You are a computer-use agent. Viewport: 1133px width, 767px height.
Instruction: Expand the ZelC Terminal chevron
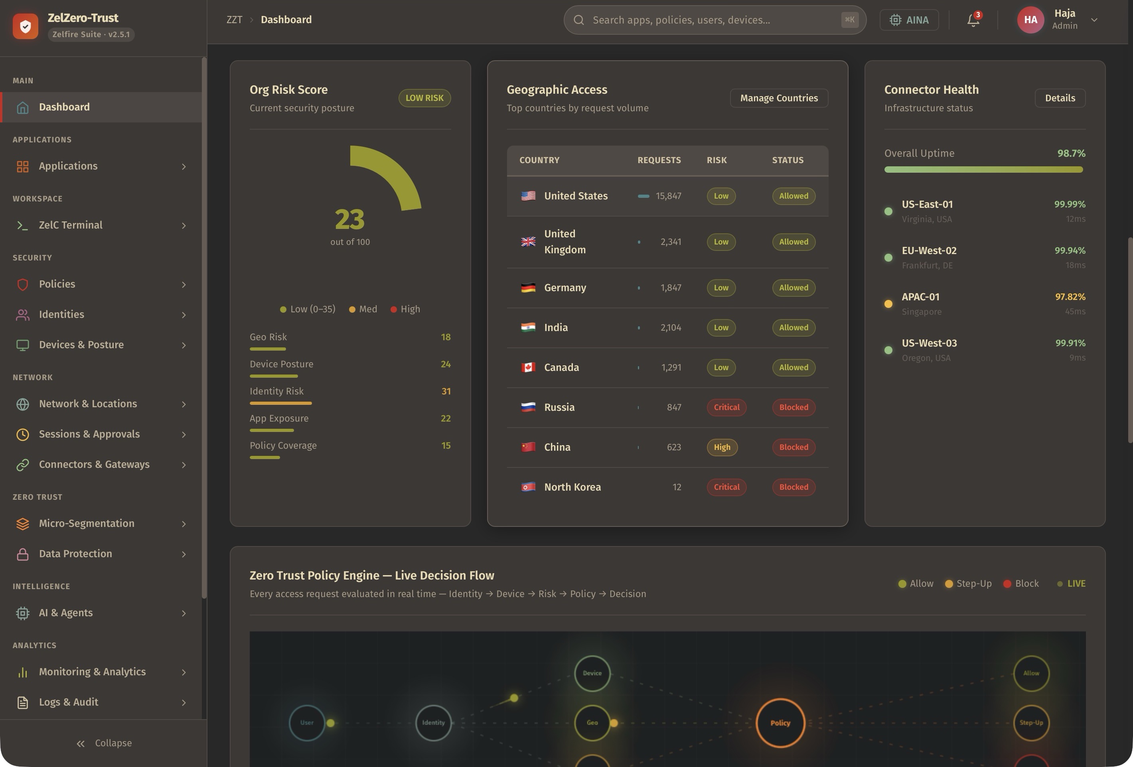184,226
